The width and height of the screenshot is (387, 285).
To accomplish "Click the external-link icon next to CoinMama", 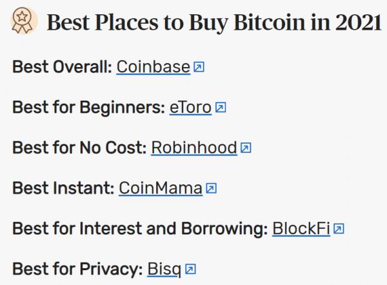I will tap(211, 188).
